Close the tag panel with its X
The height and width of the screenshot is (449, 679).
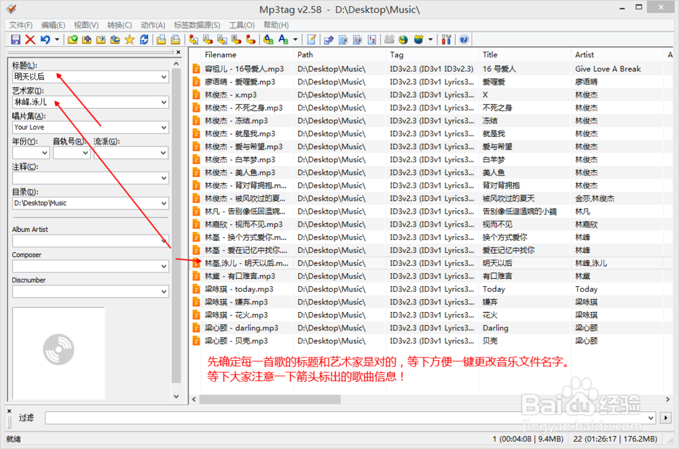pyautogui.click(x=178, y=52)
